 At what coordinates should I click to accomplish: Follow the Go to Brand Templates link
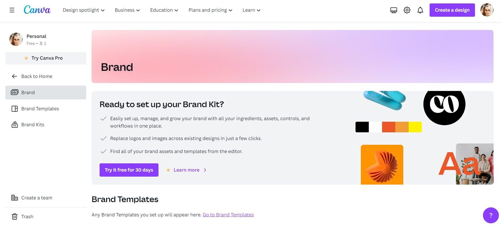click(x=228, y=215)
